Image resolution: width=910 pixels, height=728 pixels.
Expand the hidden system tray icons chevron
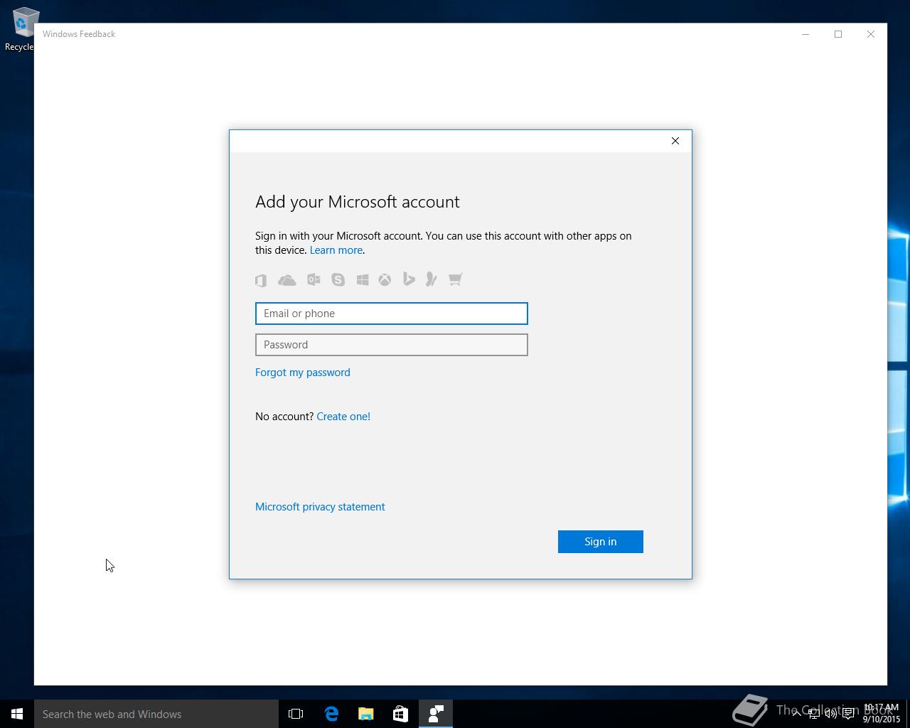[x=797, y=714]
